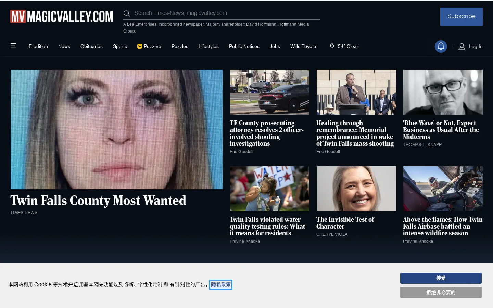Viewport: 493px width, 308px height.
Task: Click the weather moon icon
Action: click(x=332, y=46)
